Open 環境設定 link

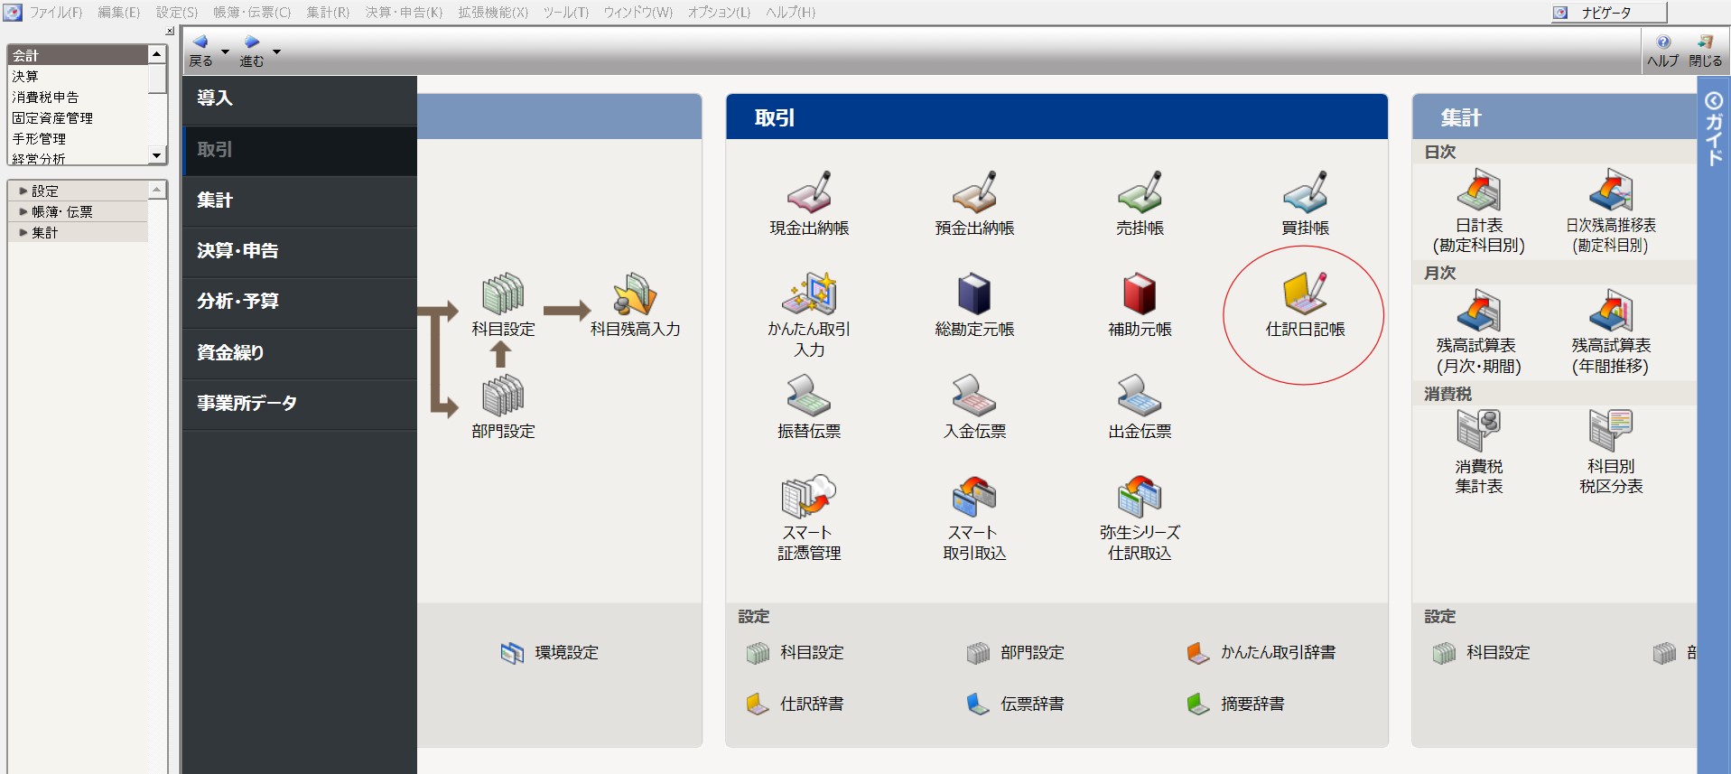(550, 652)
